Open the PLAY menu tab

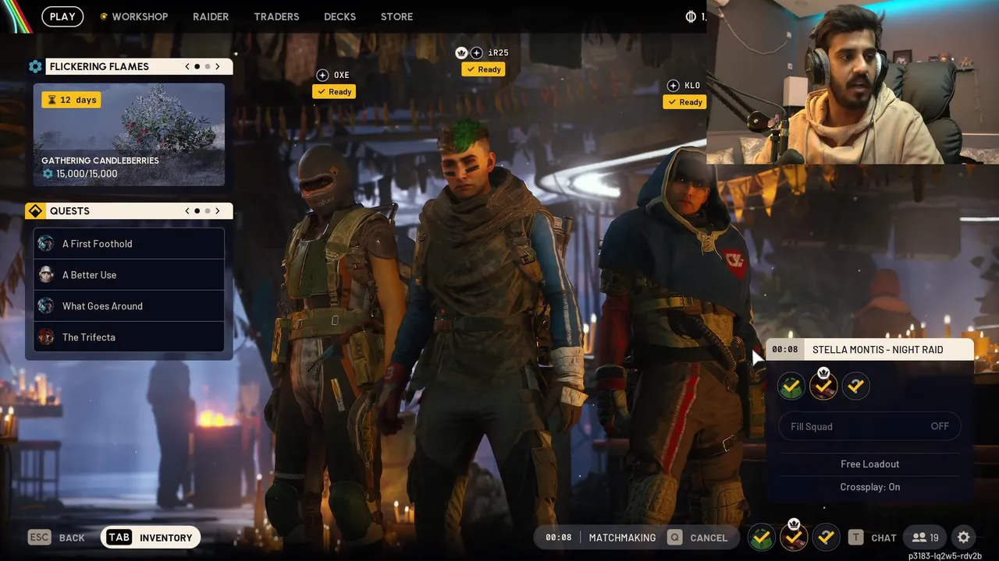coord(62,16)
